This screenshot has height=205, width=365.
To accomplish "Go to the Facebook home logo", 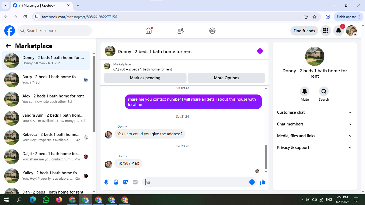I will pos(10,31).
